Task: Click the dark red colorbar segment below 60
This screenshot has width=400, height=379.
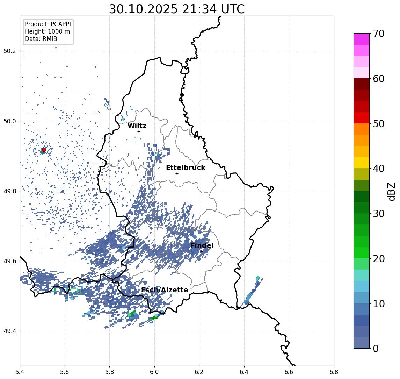Action: pyautogui.click(x=361, y=84)
